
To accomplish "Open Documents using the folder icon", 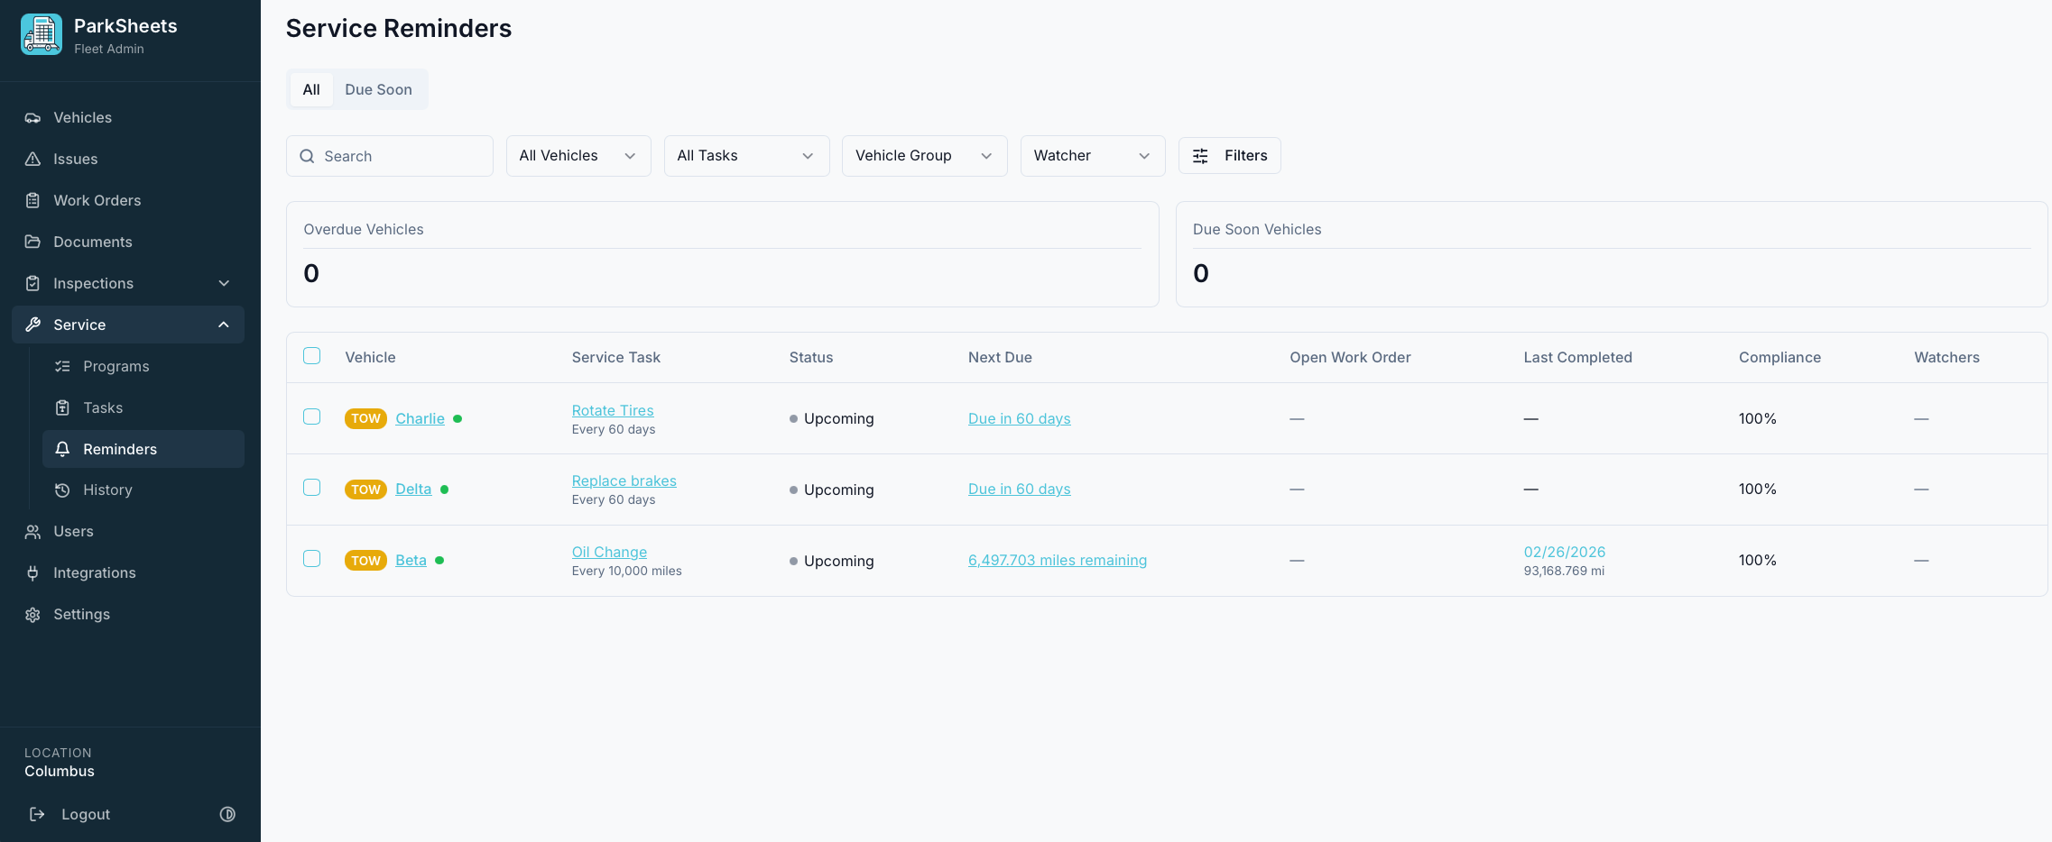I will (x=32, y=242).
